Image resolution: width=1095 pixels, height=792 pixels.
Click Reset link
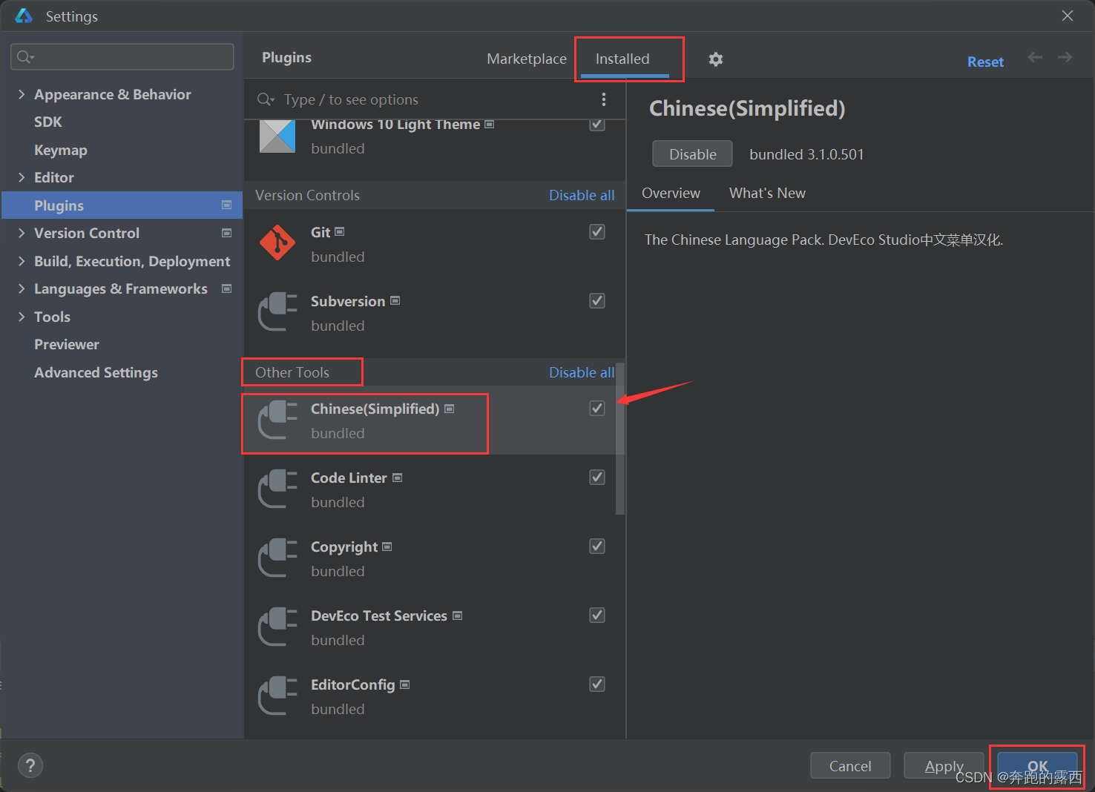tap(985, 62)
